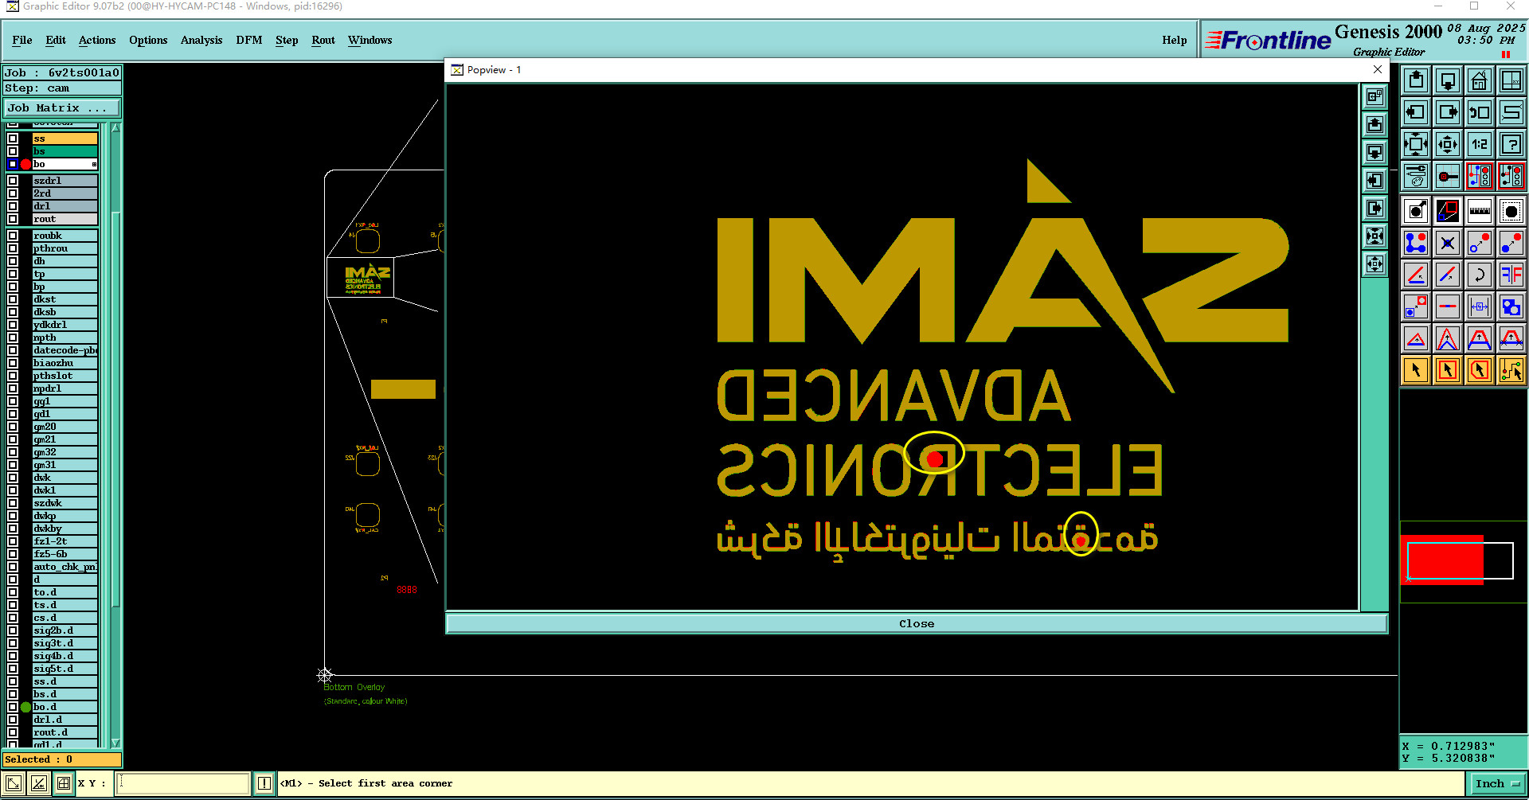This screenshot has width=1529, height=800.
Task: Click the X Y coordinate input field
Action: pos(183,783)
